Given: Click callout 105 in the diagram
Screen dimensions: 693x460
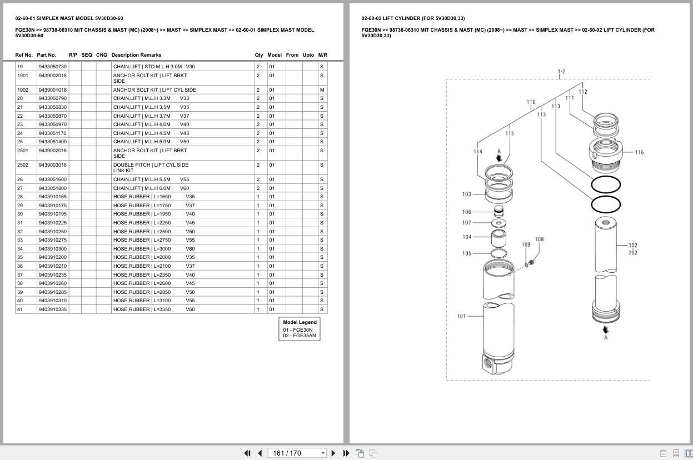Looking at the screenshot, I should [467, 254].
